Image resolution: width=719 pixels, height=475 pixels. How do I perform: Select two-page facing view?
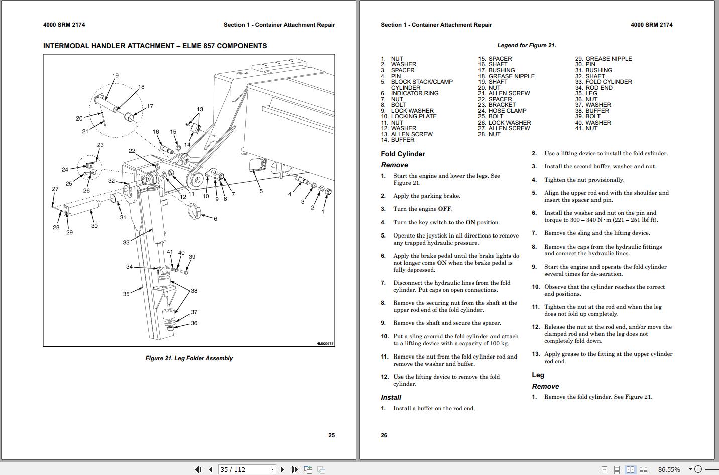tap(630, 469)
